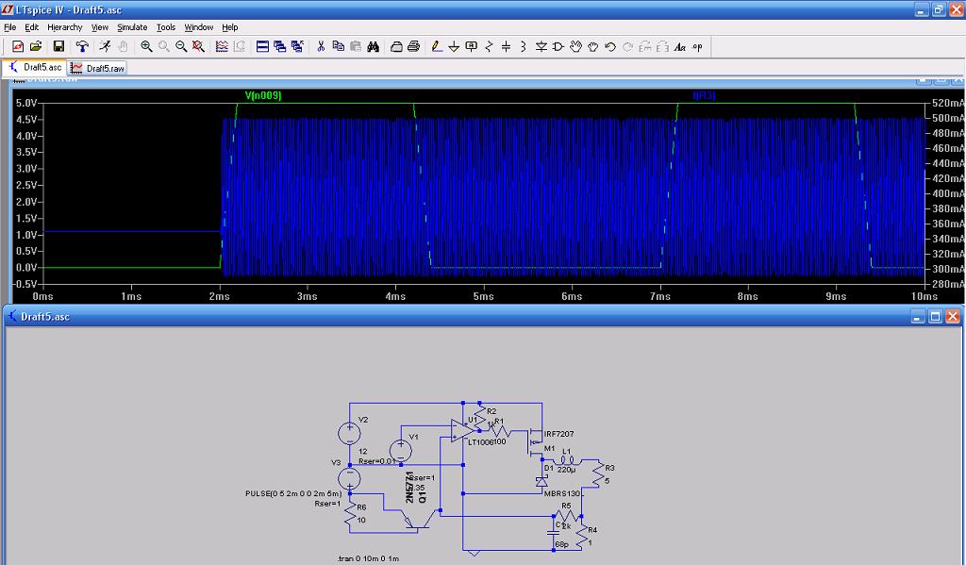966x565 pixels.
Task: Open the Window menu
Action: [x=199, y=27]
